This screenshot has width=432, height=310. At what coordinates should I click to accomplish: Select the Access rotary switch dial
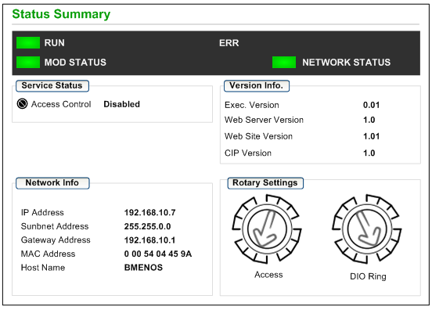[x=267, y=229]
